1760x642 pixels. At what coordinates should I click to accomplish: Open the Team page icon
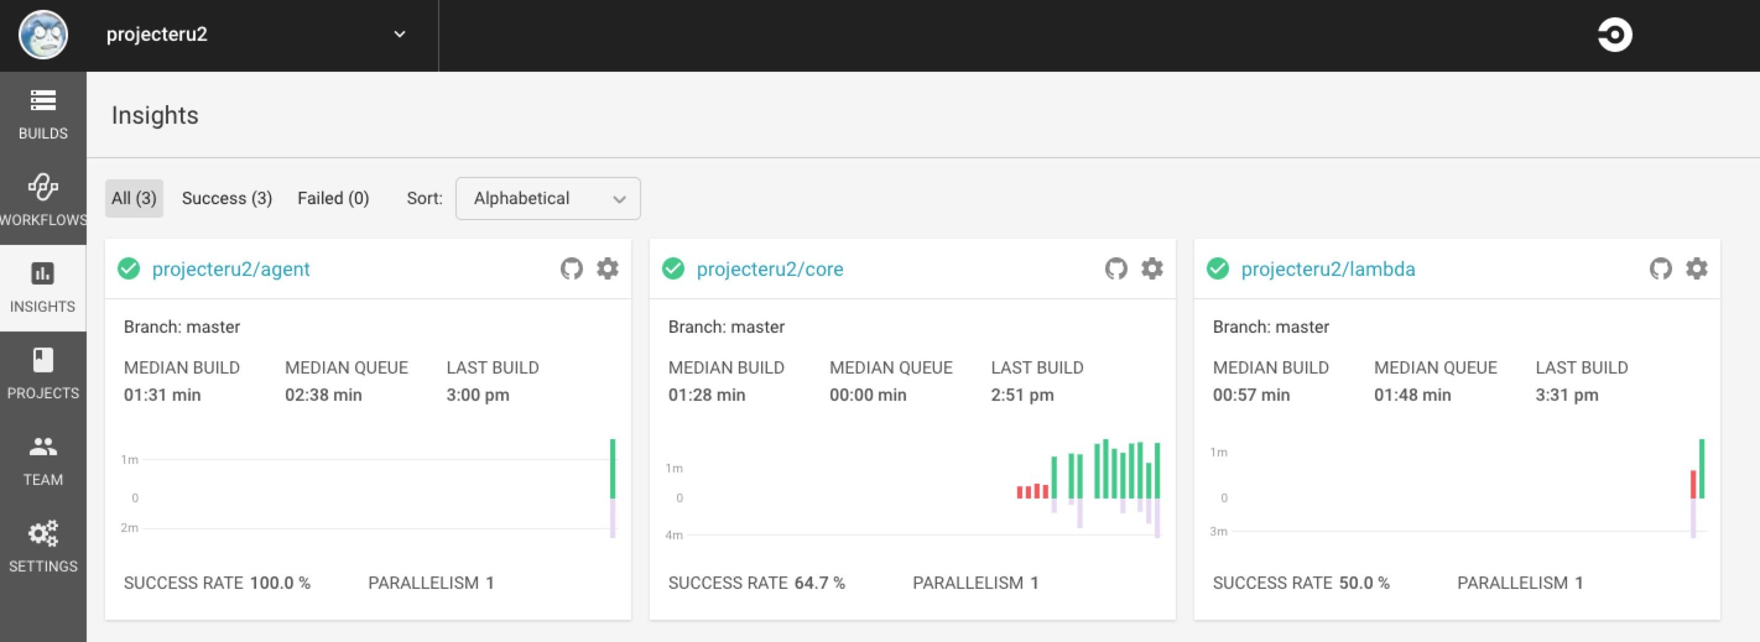[43, 447]
